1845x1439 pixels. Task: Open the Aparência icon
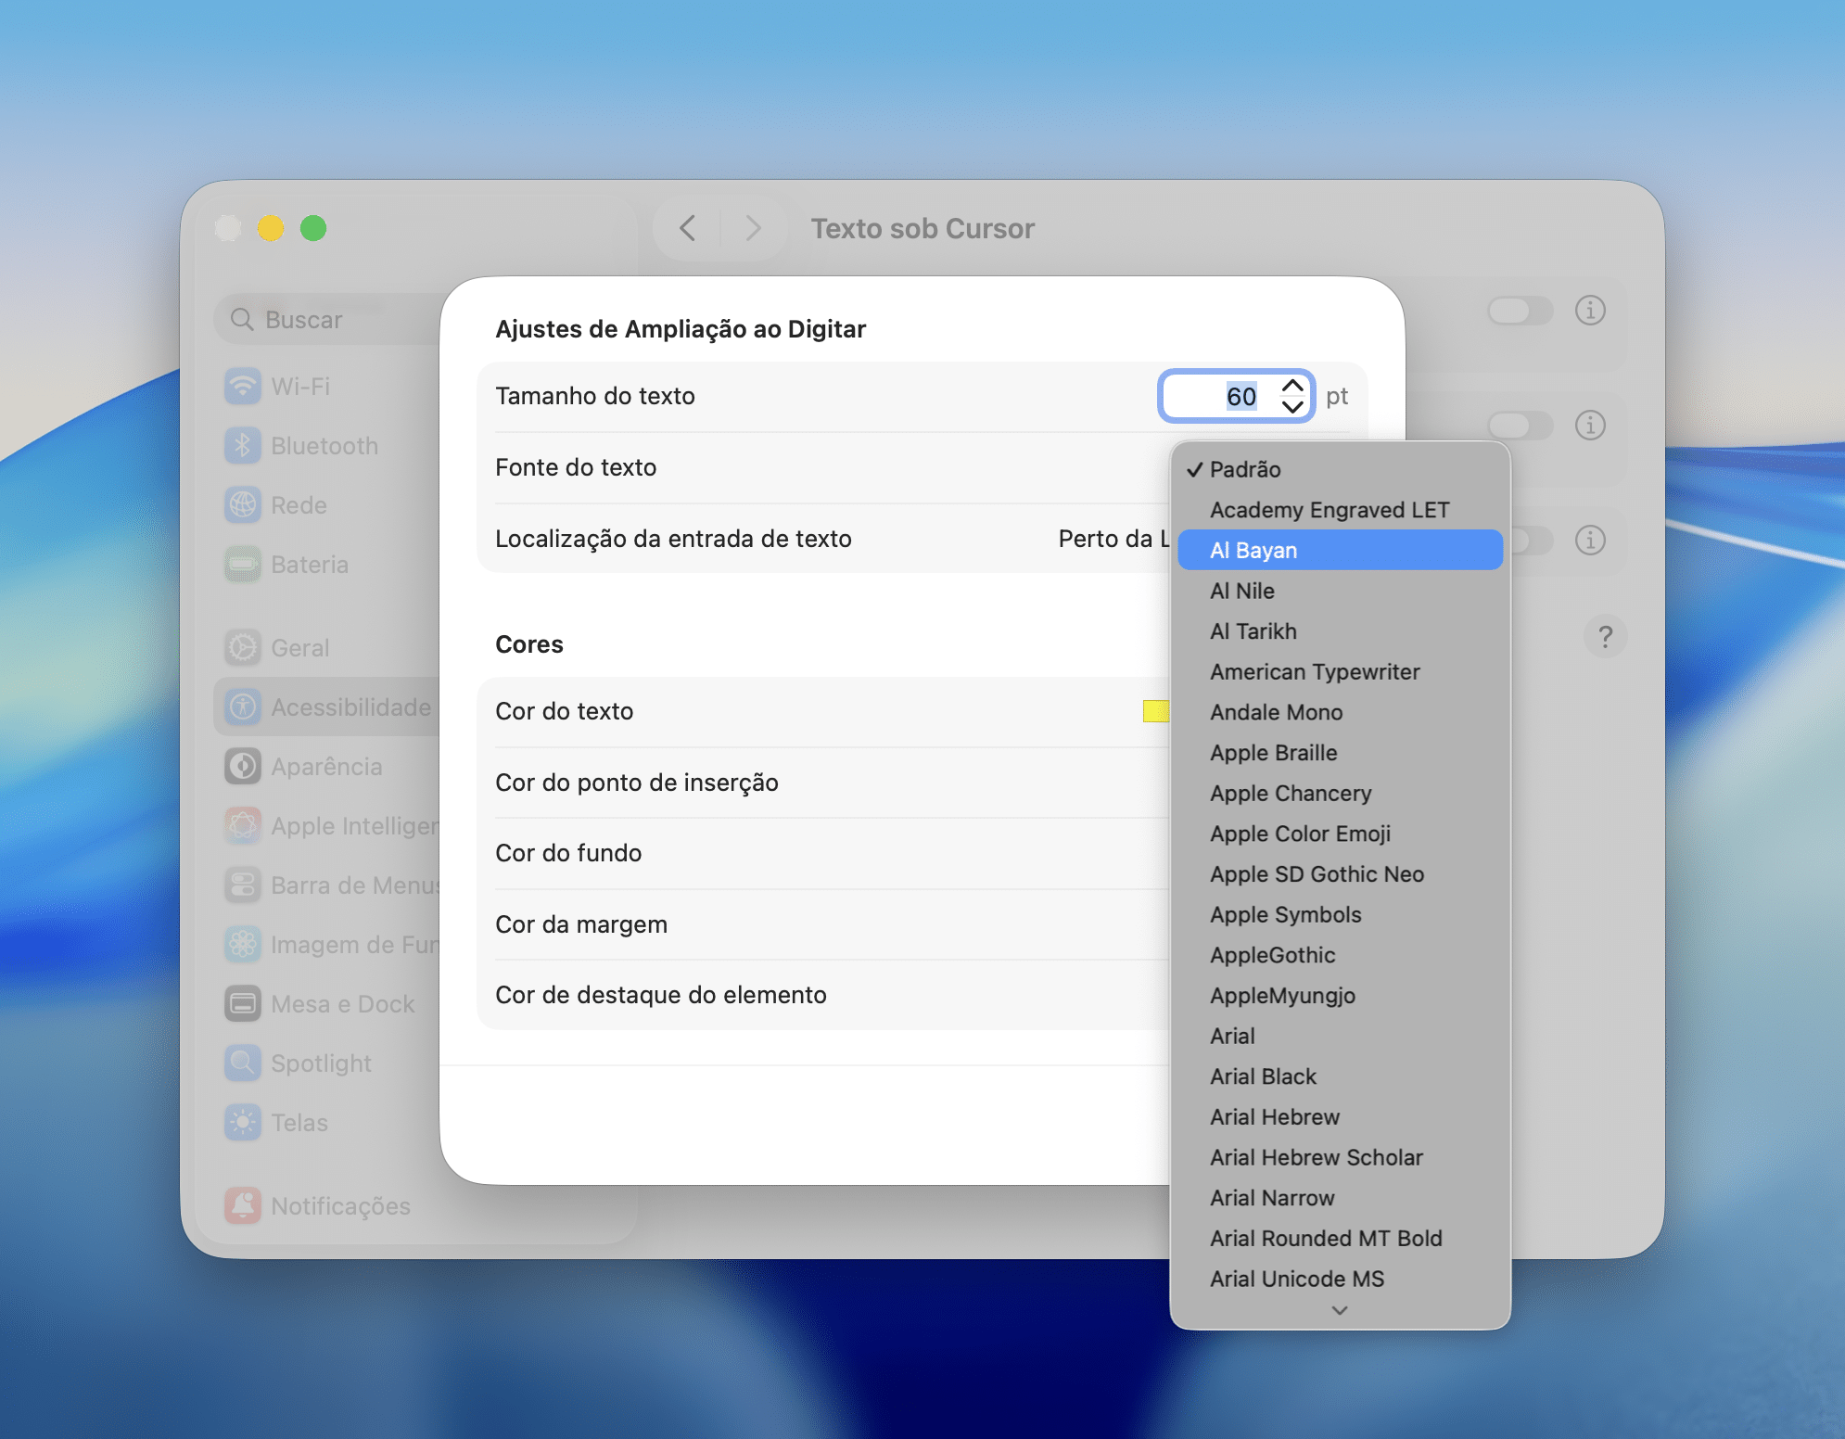pyautogui.click(x=243, y=767)
